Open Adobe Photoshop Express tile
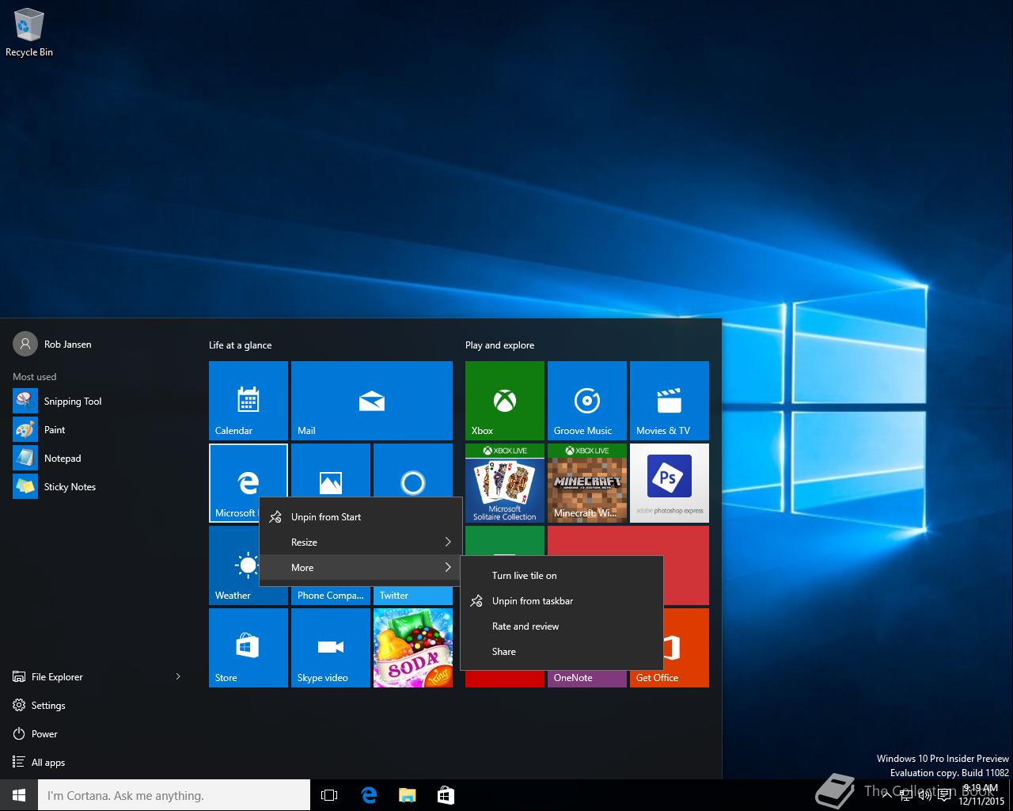Viewport: 1013px width, 811px height. 670,483
